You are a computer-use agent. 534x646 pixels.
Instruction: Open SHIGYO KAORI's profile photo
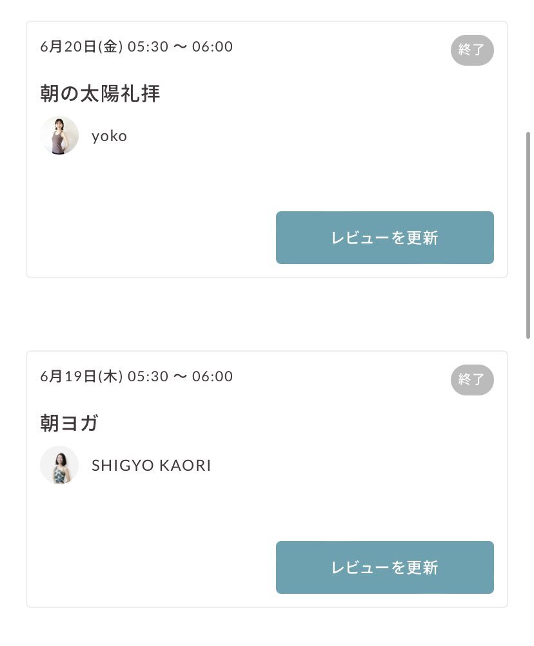tap(59, 465)
